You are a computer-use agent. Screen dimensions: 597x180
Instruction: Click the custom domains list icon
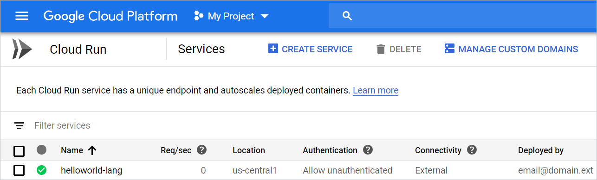click(449, 49)
